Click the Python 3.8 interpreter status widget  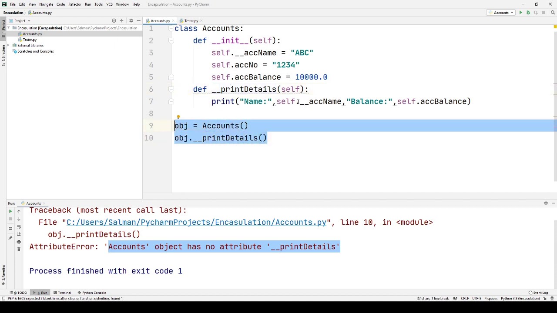point(520,299)
